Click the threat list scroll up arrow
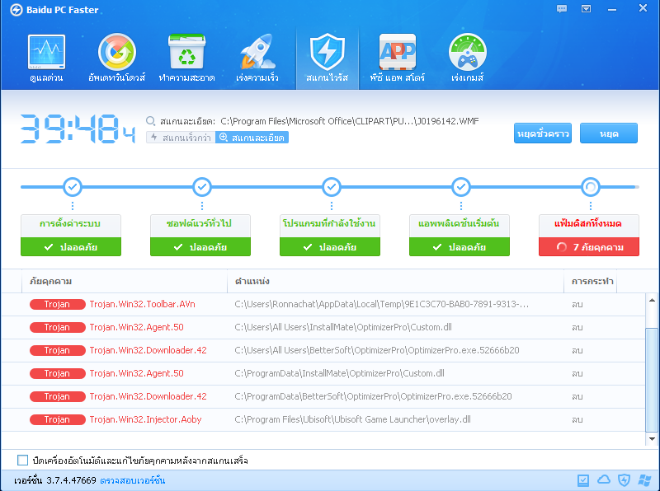This screenshot has width=660, height=491. click(x=652, y=300)
